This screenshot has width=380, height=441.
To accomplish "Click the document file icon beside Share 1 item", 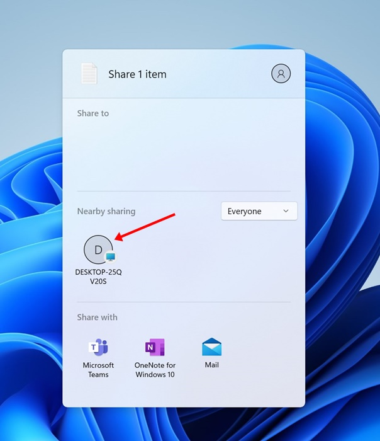I will (x=89, y=74).
